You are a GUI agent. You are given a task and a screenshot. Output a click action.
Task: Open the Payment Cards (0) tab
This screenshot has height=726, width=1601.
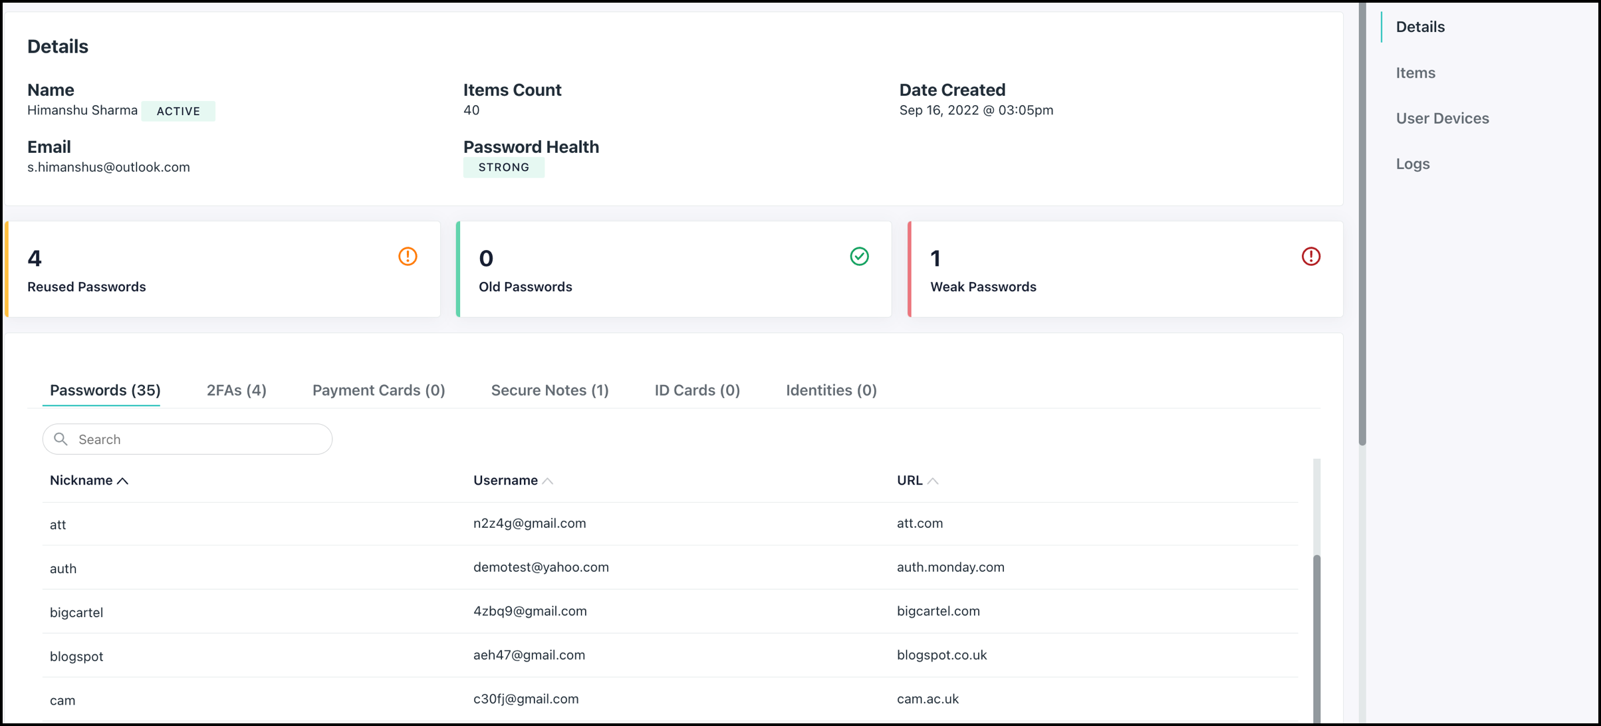[x=378, y=390]
